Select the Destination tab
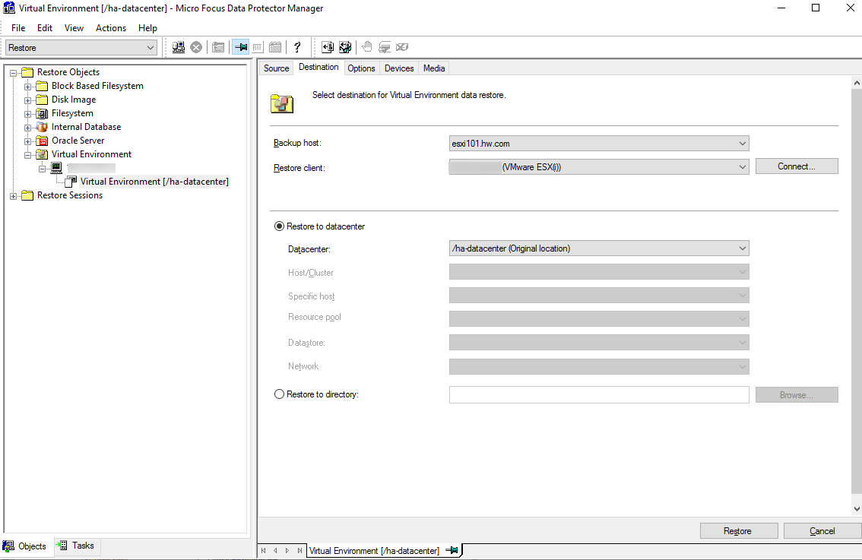The image size is (862, 560). tap(318, 67)
